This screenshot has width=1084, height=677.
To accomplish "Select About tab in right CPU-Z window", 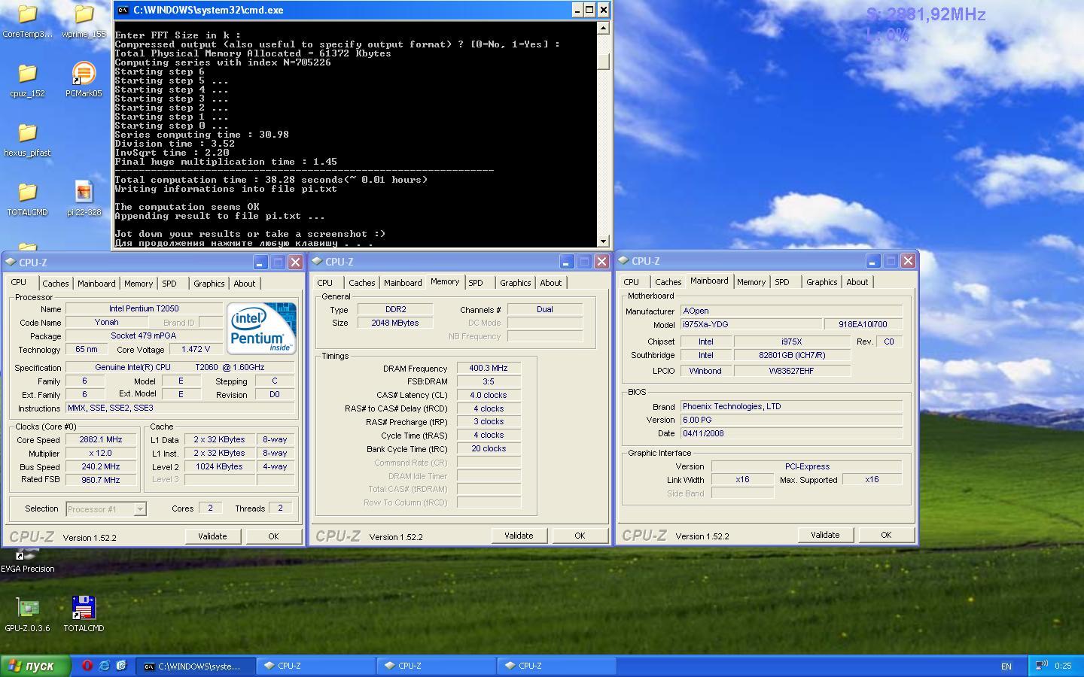I will (x=857, y=282).
